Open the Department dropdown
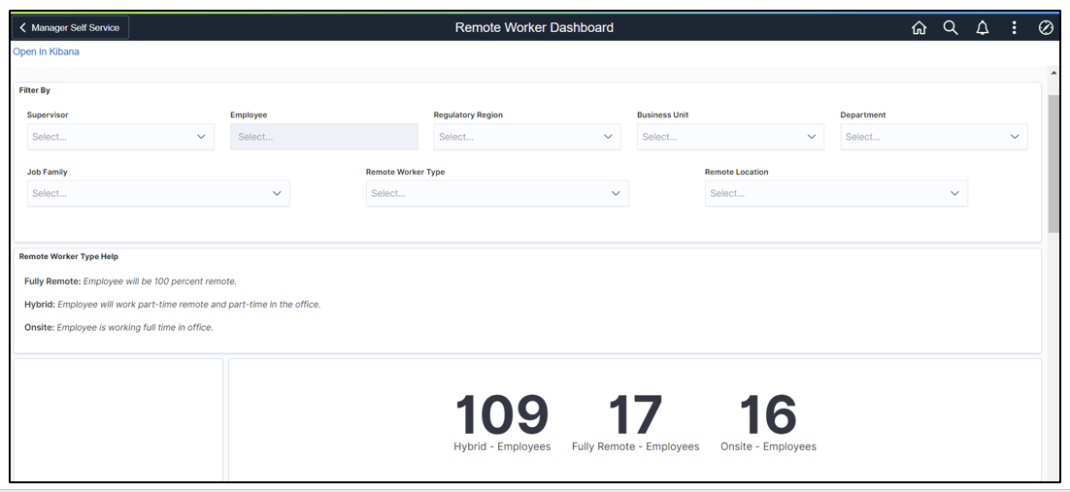Screen dimensions: 1070x492 click(x=933, y=137)
